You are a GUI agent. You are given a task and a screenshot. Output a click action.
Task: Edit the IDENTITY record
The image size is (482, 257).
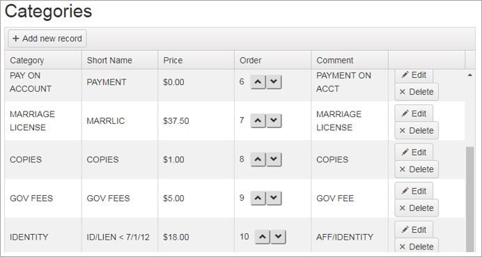tap(414, 230)
